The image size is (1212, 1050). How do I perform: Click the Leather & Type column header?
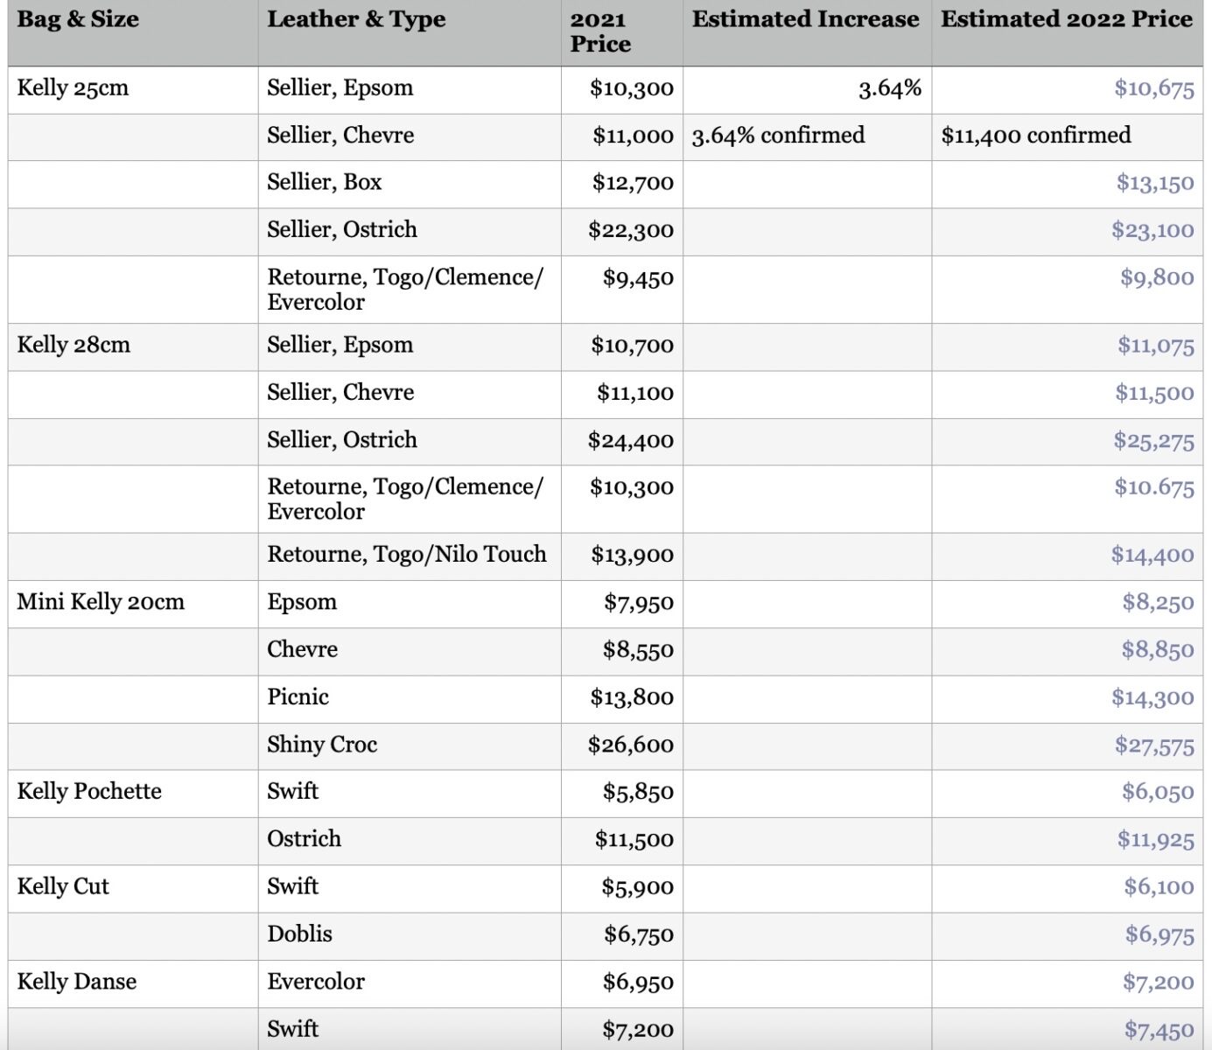pos(356,19)
